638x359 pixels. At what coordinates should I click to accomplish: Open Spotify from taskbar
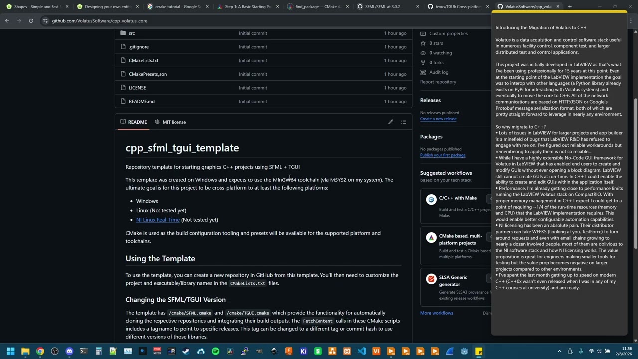[x=215, y=351]
